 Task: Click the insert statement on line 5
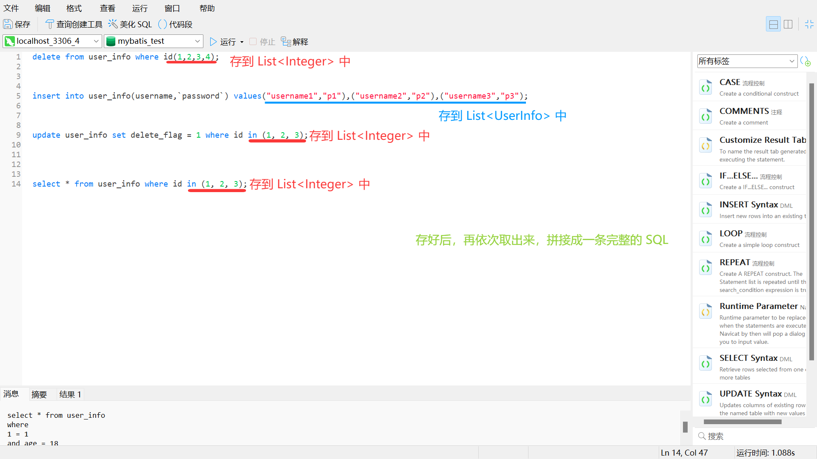(280, 96)
